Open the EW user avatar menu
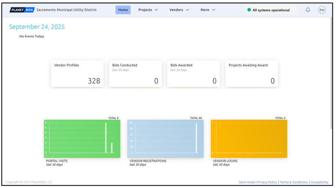336x188 pixels. click(322, 10)
